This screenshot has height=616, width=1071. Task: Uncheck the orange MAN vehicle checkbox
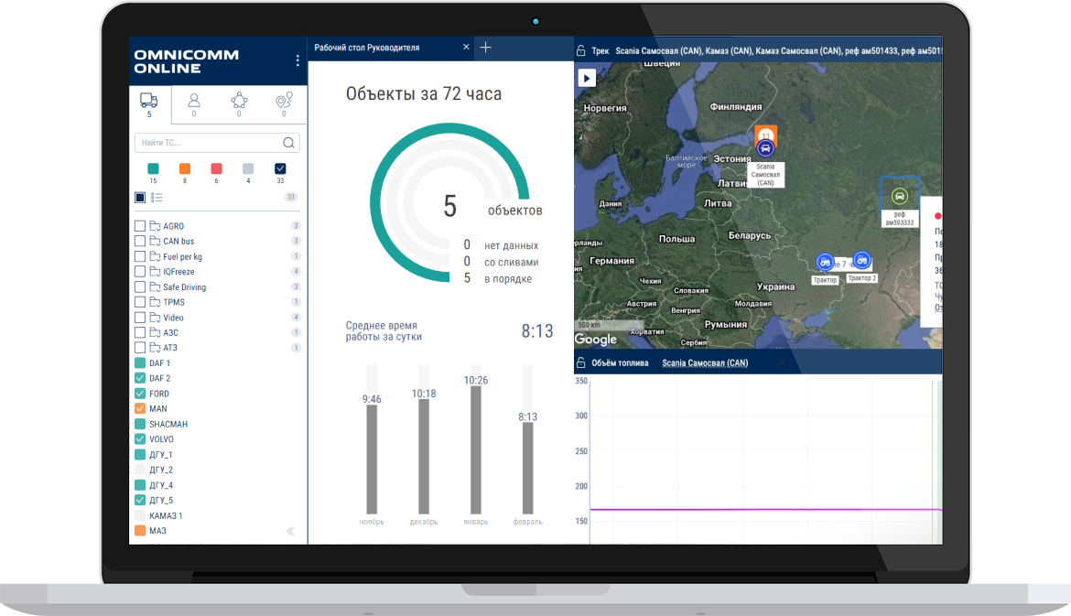[x=140, y=408]
